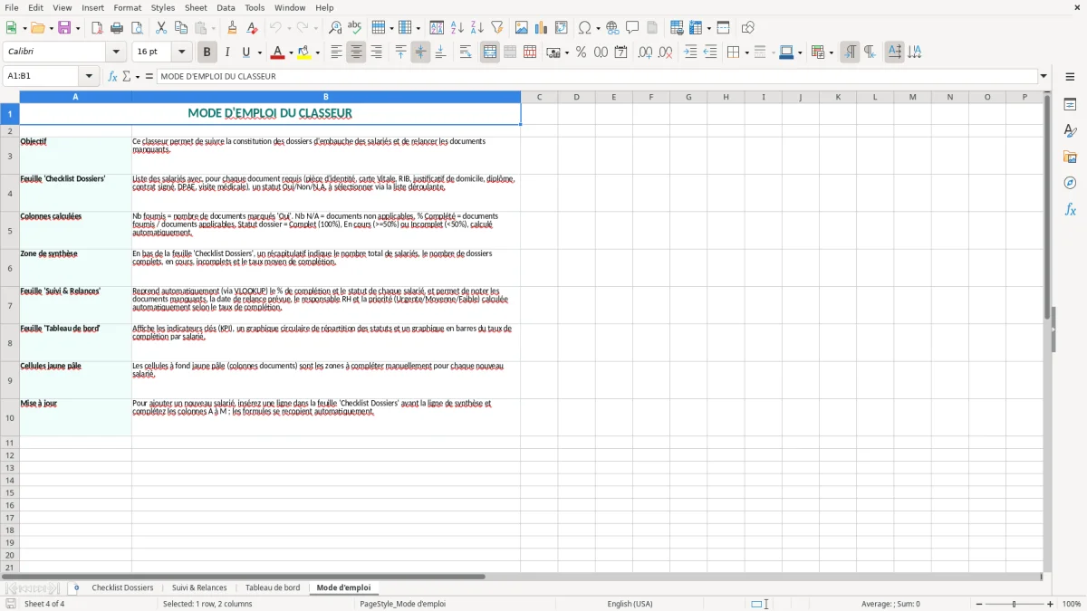Viewport: 1087px width, 611px height.
Task: Open the Borders dropdown arrow
Action: (x=746, y=53)
